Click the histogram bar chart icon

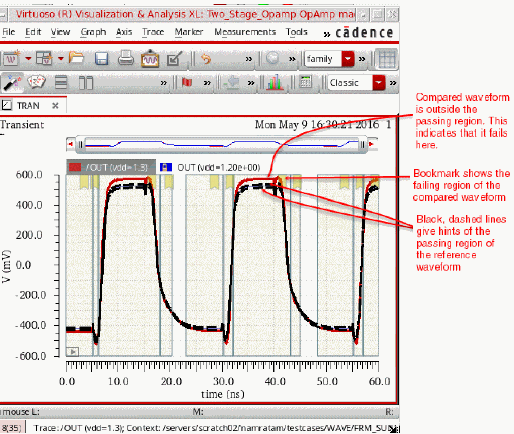(x=275, y=82)
